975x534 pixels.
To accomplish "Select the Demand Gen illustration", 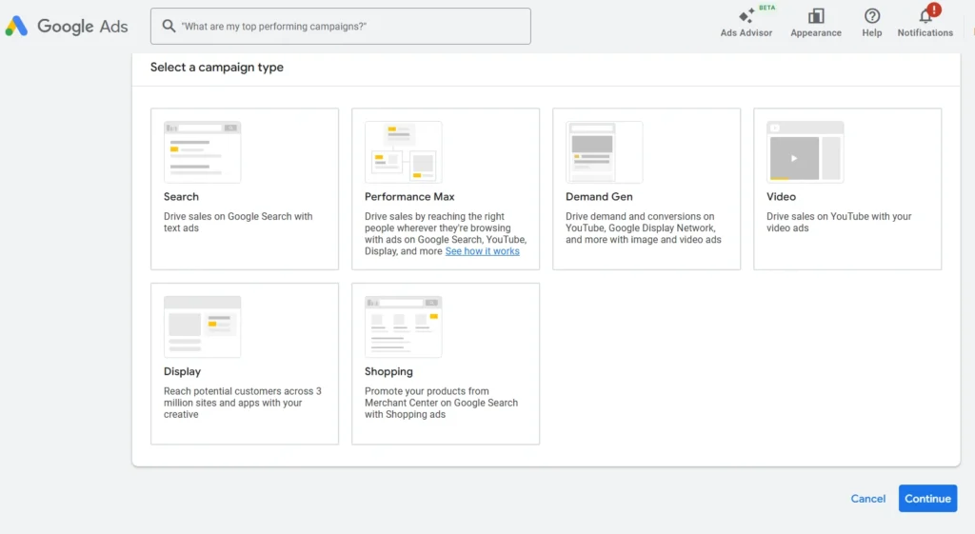I will [x=604, y=152].
